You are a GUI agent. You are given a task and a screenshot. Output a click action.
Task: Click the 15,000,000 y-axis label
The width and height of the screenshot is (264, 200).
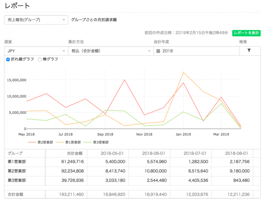(x=17, y=80)
